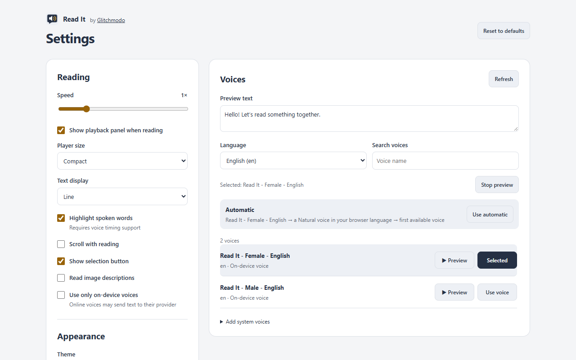576x360 pixels.
Task: Open the Player size dropdown
Action: [122, 161]
